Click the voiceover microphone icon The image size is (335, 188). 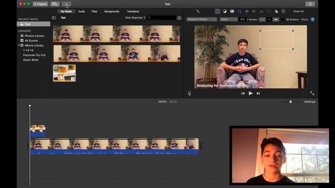[189, 93]
